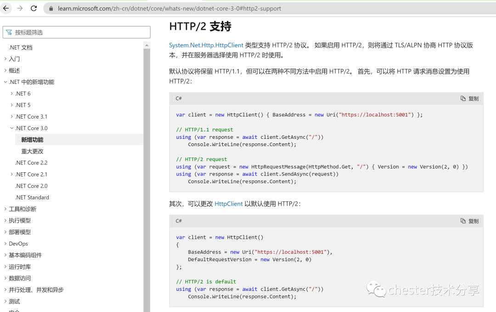Collapse the .NET Core 3.0 node
Viewport: 496px width, 312px height.
(11, 128)
